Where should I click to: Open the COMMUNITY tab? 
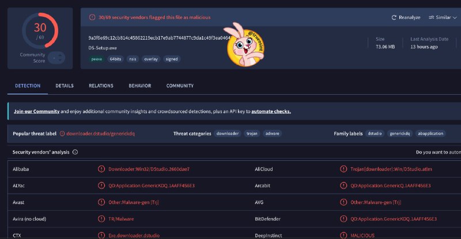tap(180, 86)
